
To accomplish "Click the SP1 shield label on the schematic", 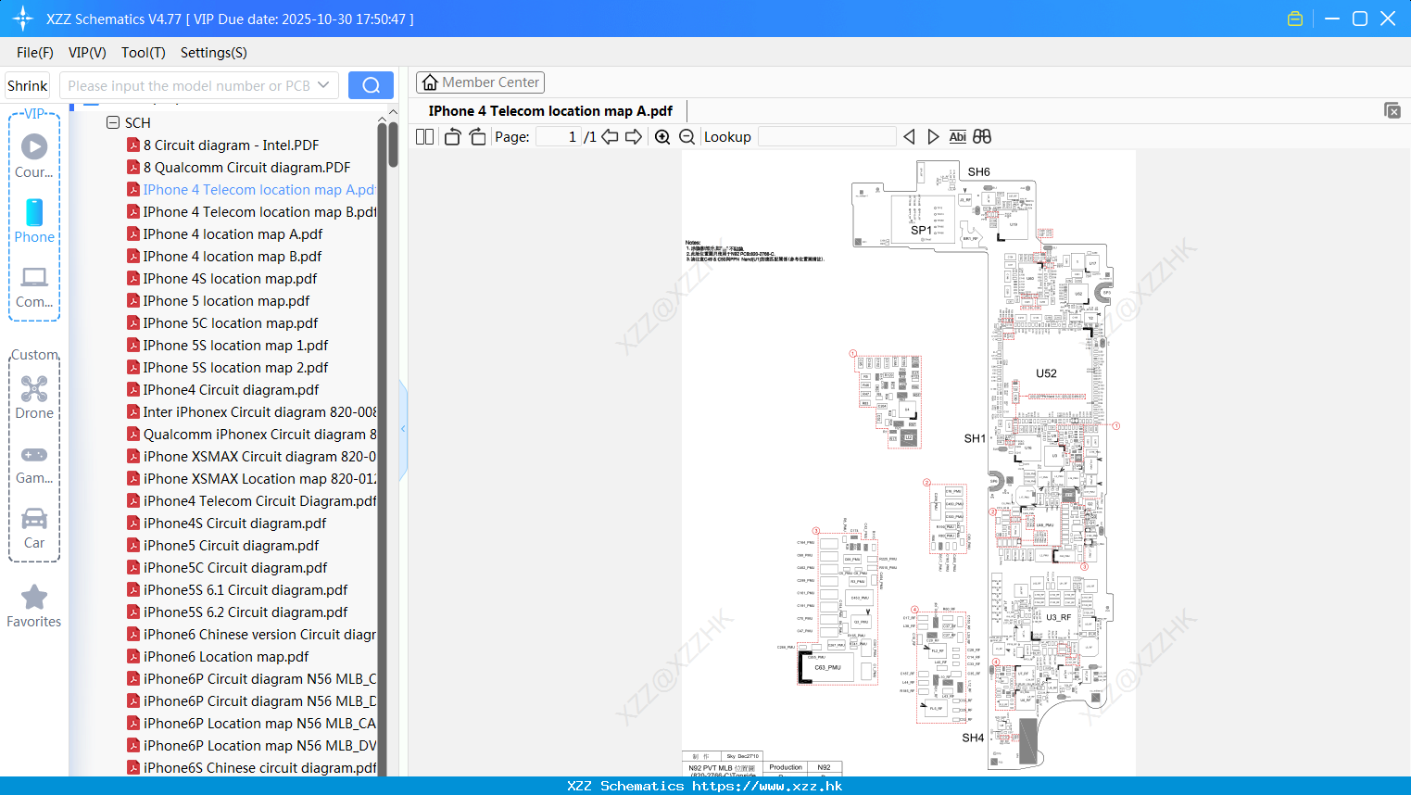I will tap(921, 230).
